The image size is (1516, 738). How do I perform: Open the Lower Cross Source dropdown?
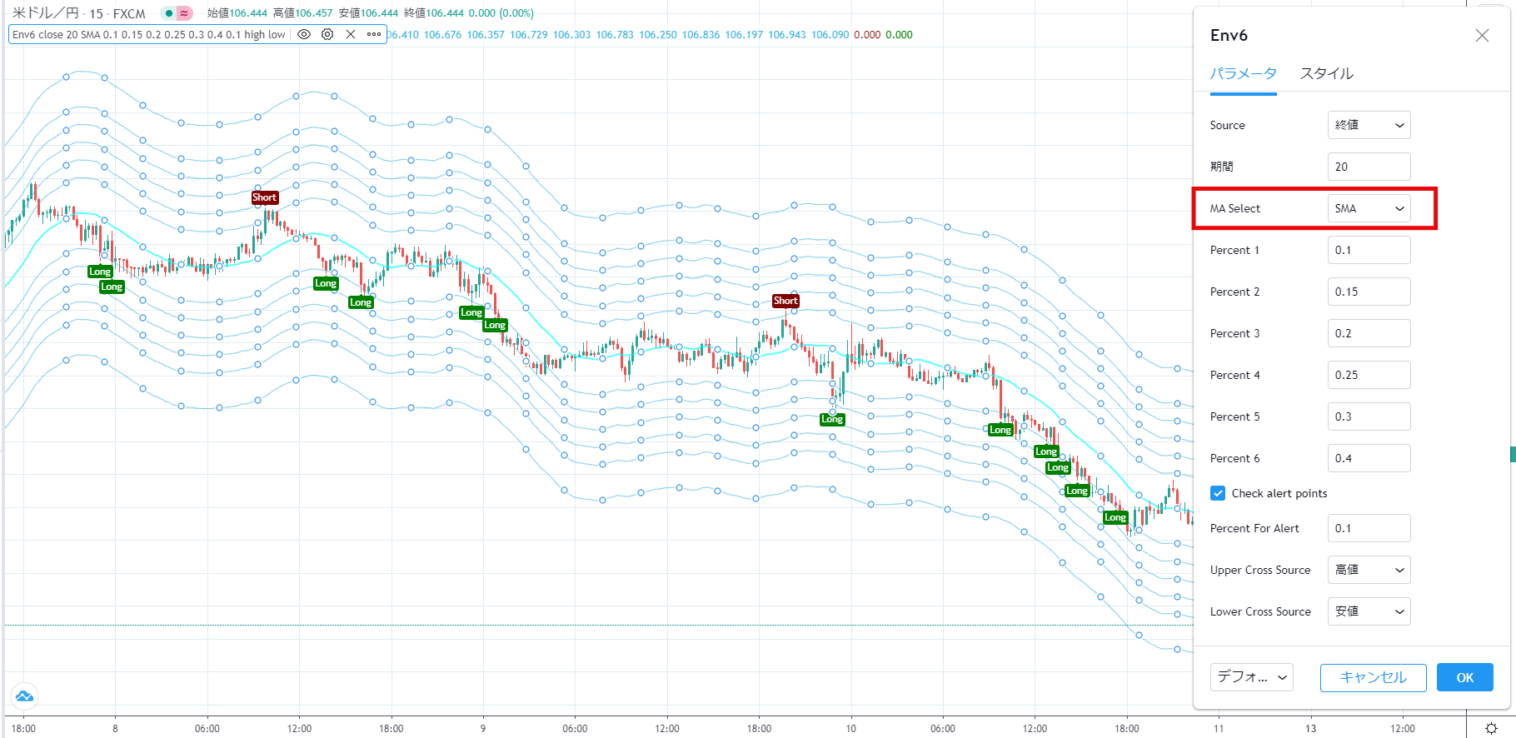click(x=1369, y=611)
